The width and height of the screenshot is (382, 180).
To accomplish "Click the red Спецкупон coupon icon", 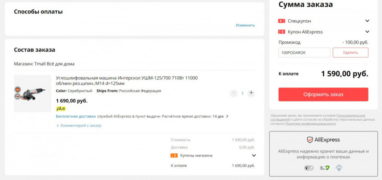I will (x=282, y=21).
